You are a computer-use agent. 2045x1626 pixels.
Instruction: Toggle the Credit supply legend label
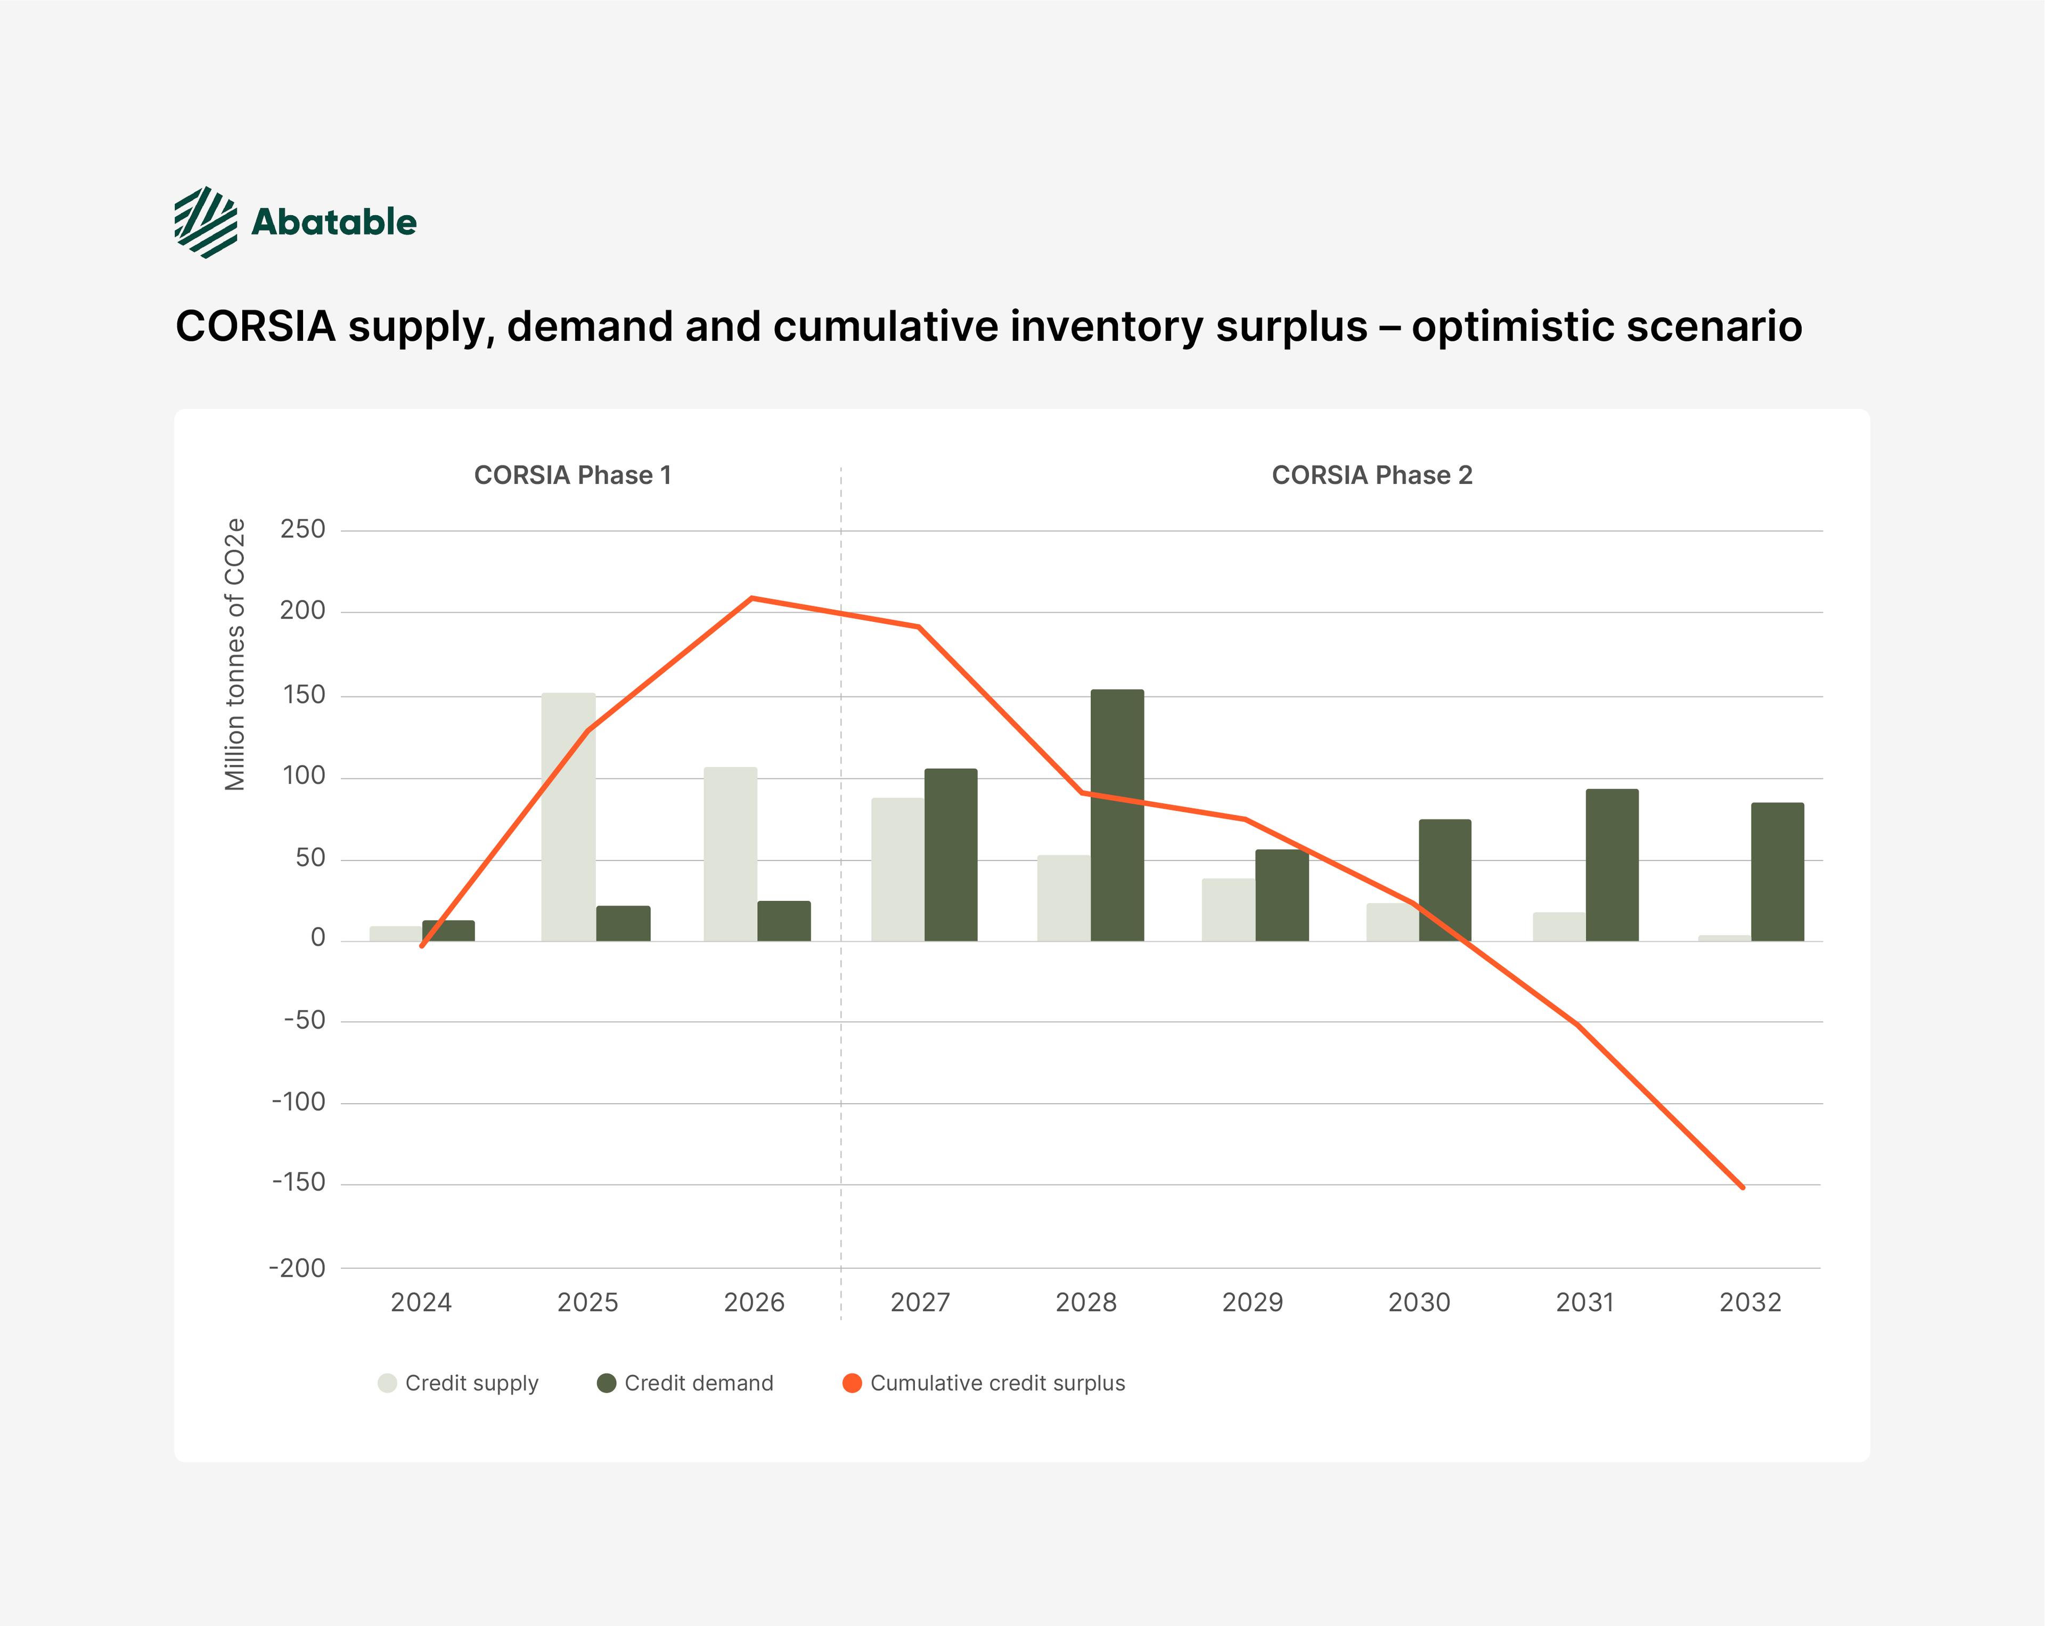(x=471, y=1383)
